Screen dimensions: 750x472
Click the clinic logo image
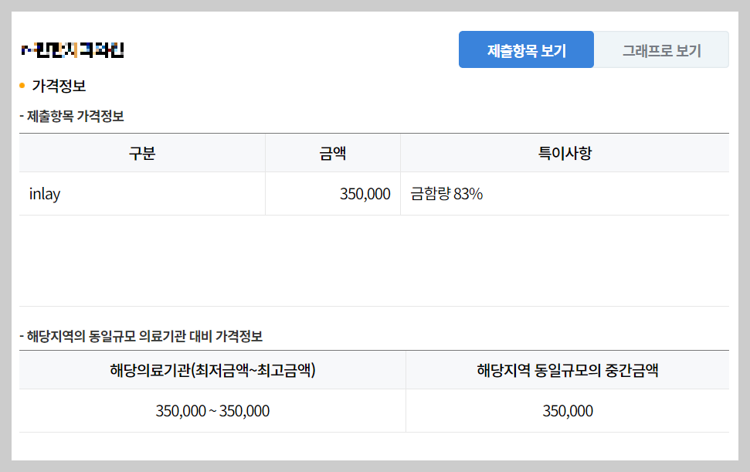[x=71, y=49]
